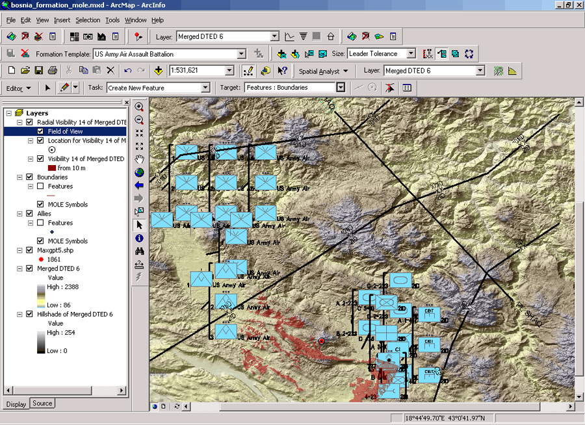Click the Editor menu button
Viewport: 585px width, 425px height.
18,88
